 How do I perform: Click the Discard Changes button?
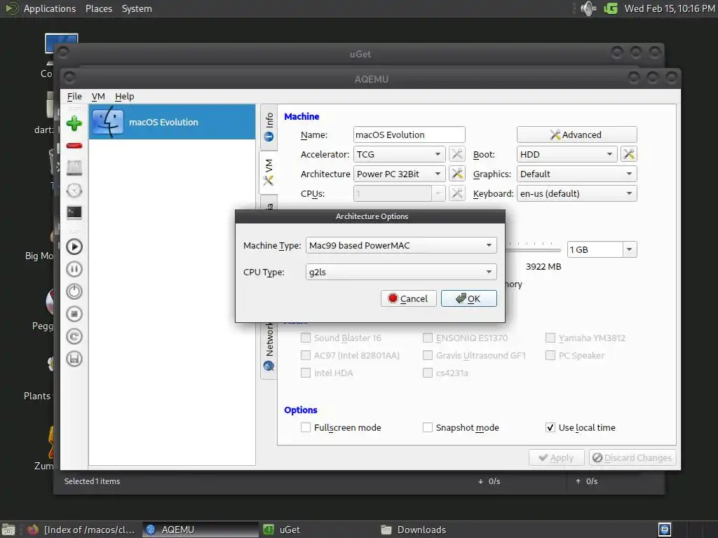coord(632,457)
